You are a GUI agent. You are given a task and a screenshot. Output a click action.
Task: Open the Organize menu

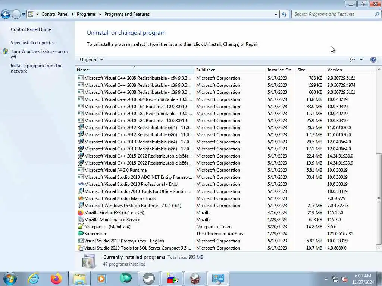coord(91,60)
